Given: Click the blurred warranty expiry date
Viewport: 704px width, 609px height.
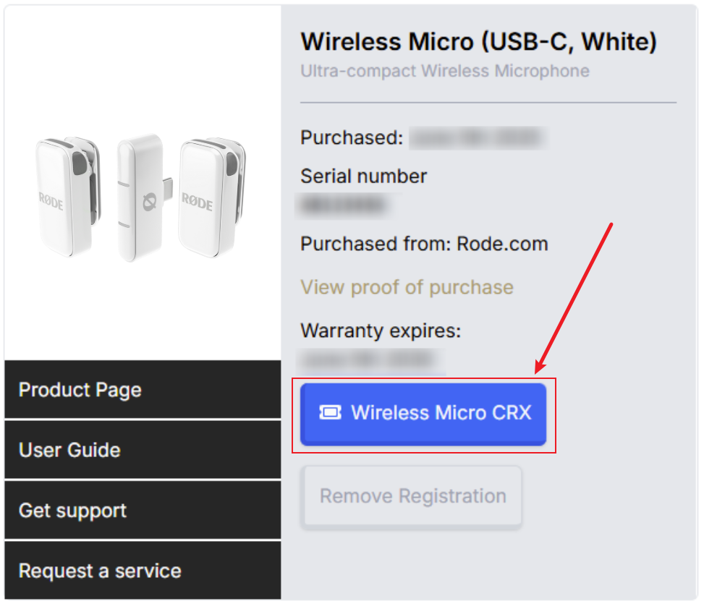Looking at the screenshot, I should tap(371, 360).
